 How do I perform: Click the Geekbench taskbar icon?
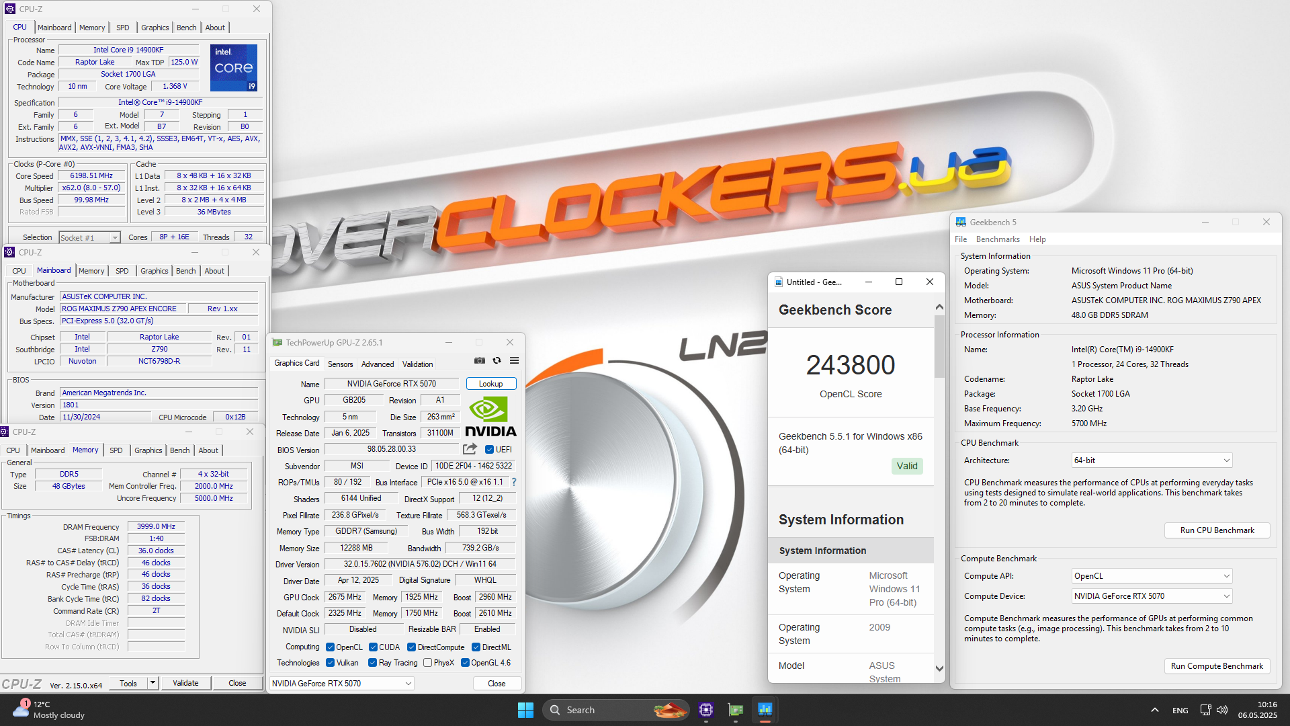click(x=765, y=710)
